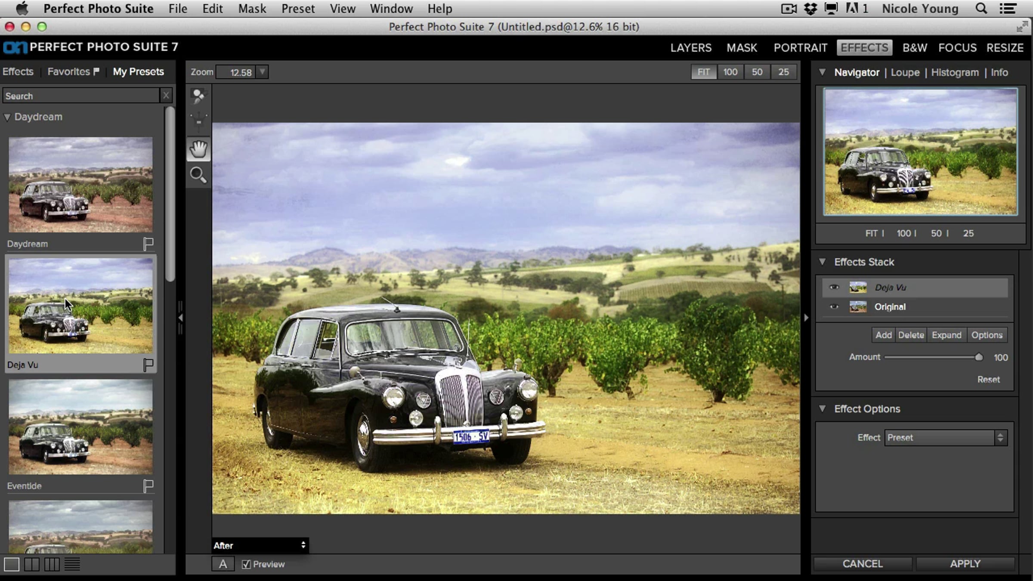The image size is (1033, 581).
Task: Switch to the Histogram tab
Action: tap(955, 72)
